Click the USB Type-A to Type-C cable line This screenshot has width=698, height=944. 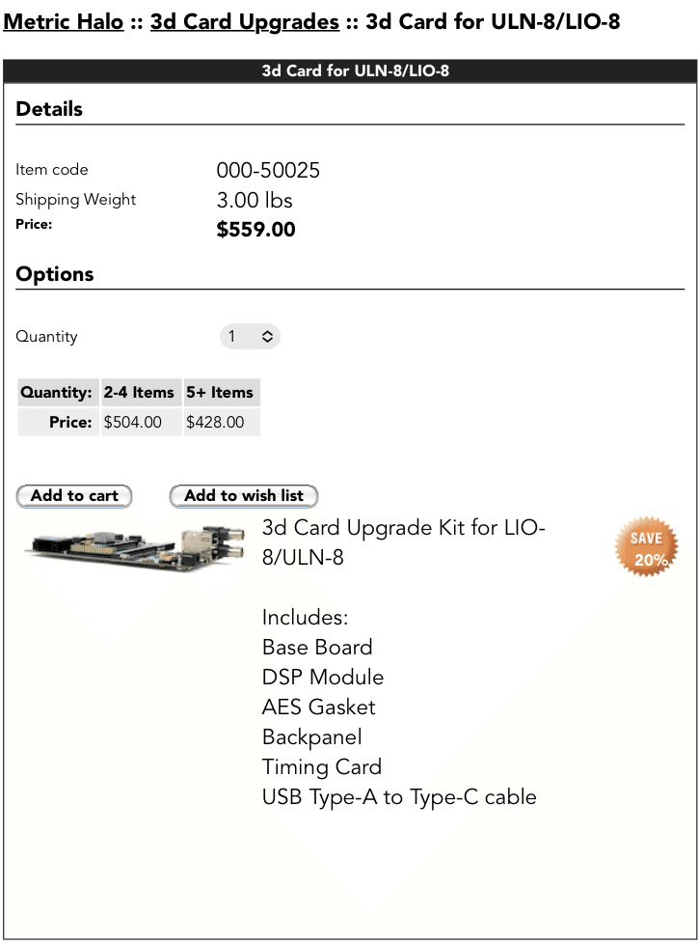point(399,797)
